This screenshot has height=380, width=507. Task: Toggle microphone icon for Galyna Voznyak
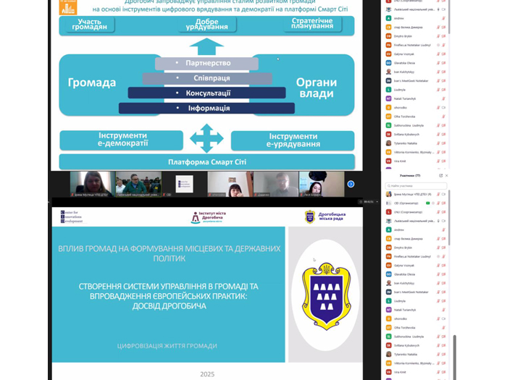[x=437, y=264]
